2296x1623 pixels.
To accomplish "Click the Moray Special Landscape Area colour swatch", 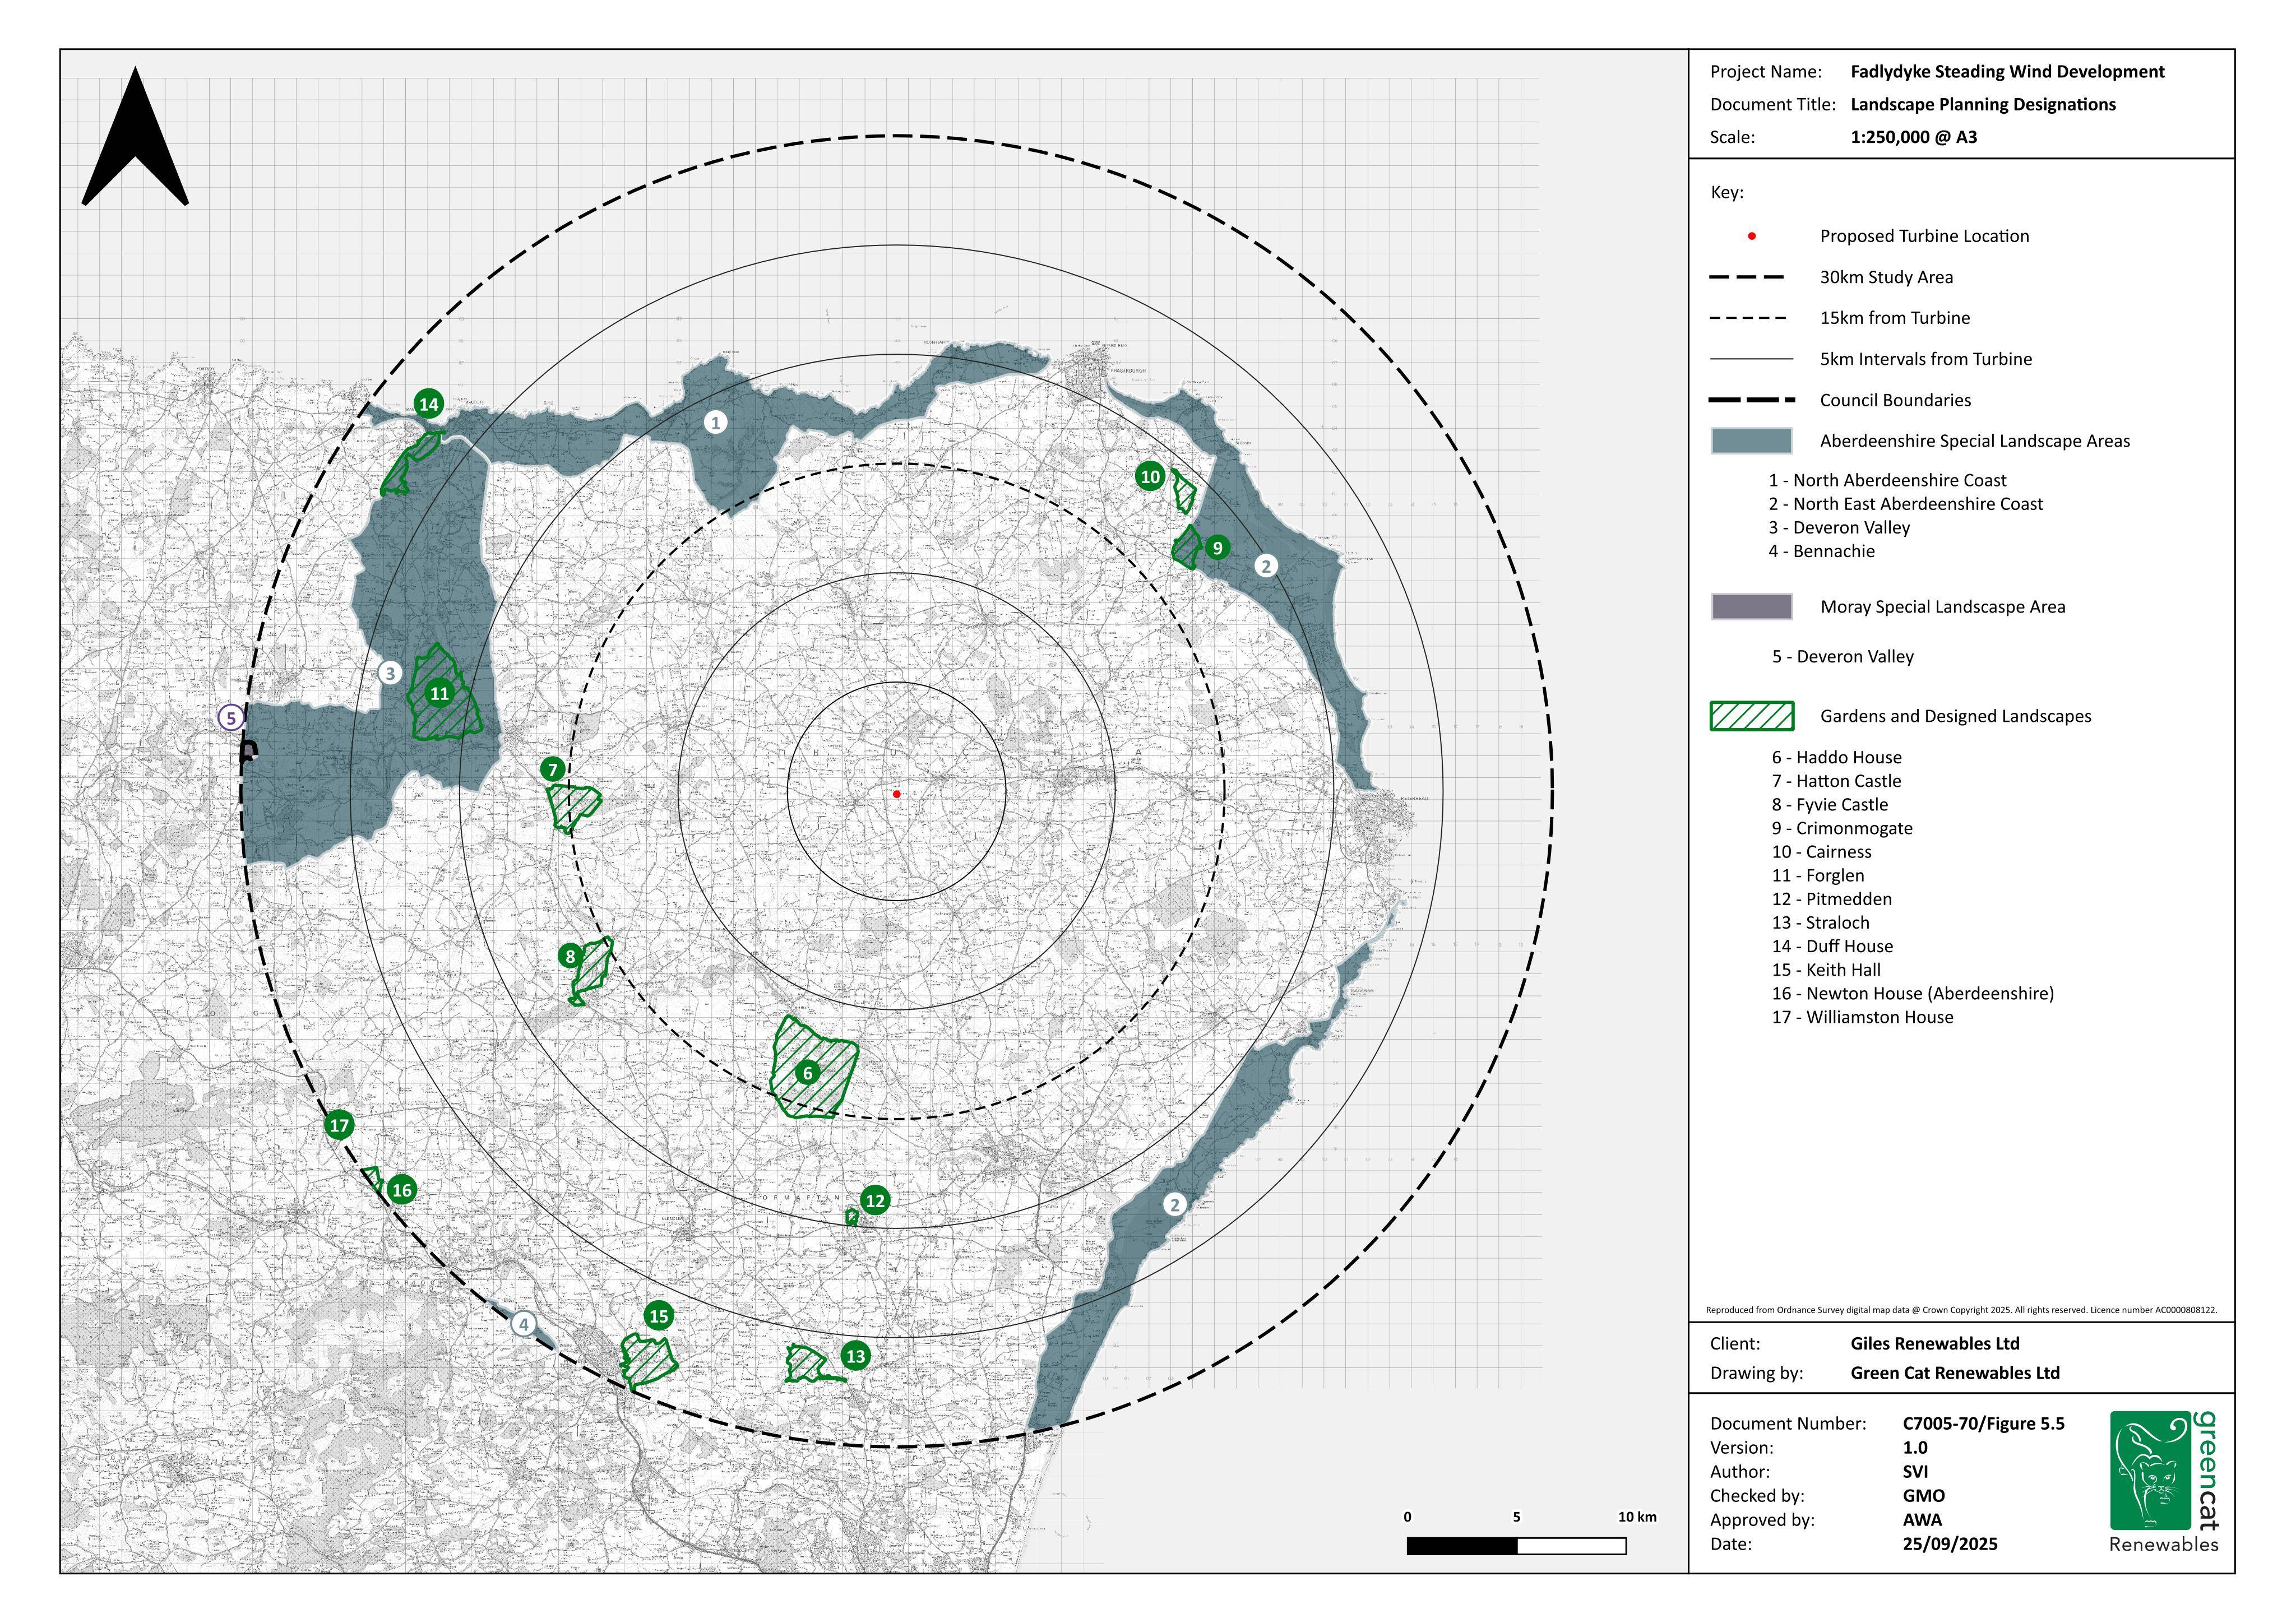I will [x=1751, y=607].
